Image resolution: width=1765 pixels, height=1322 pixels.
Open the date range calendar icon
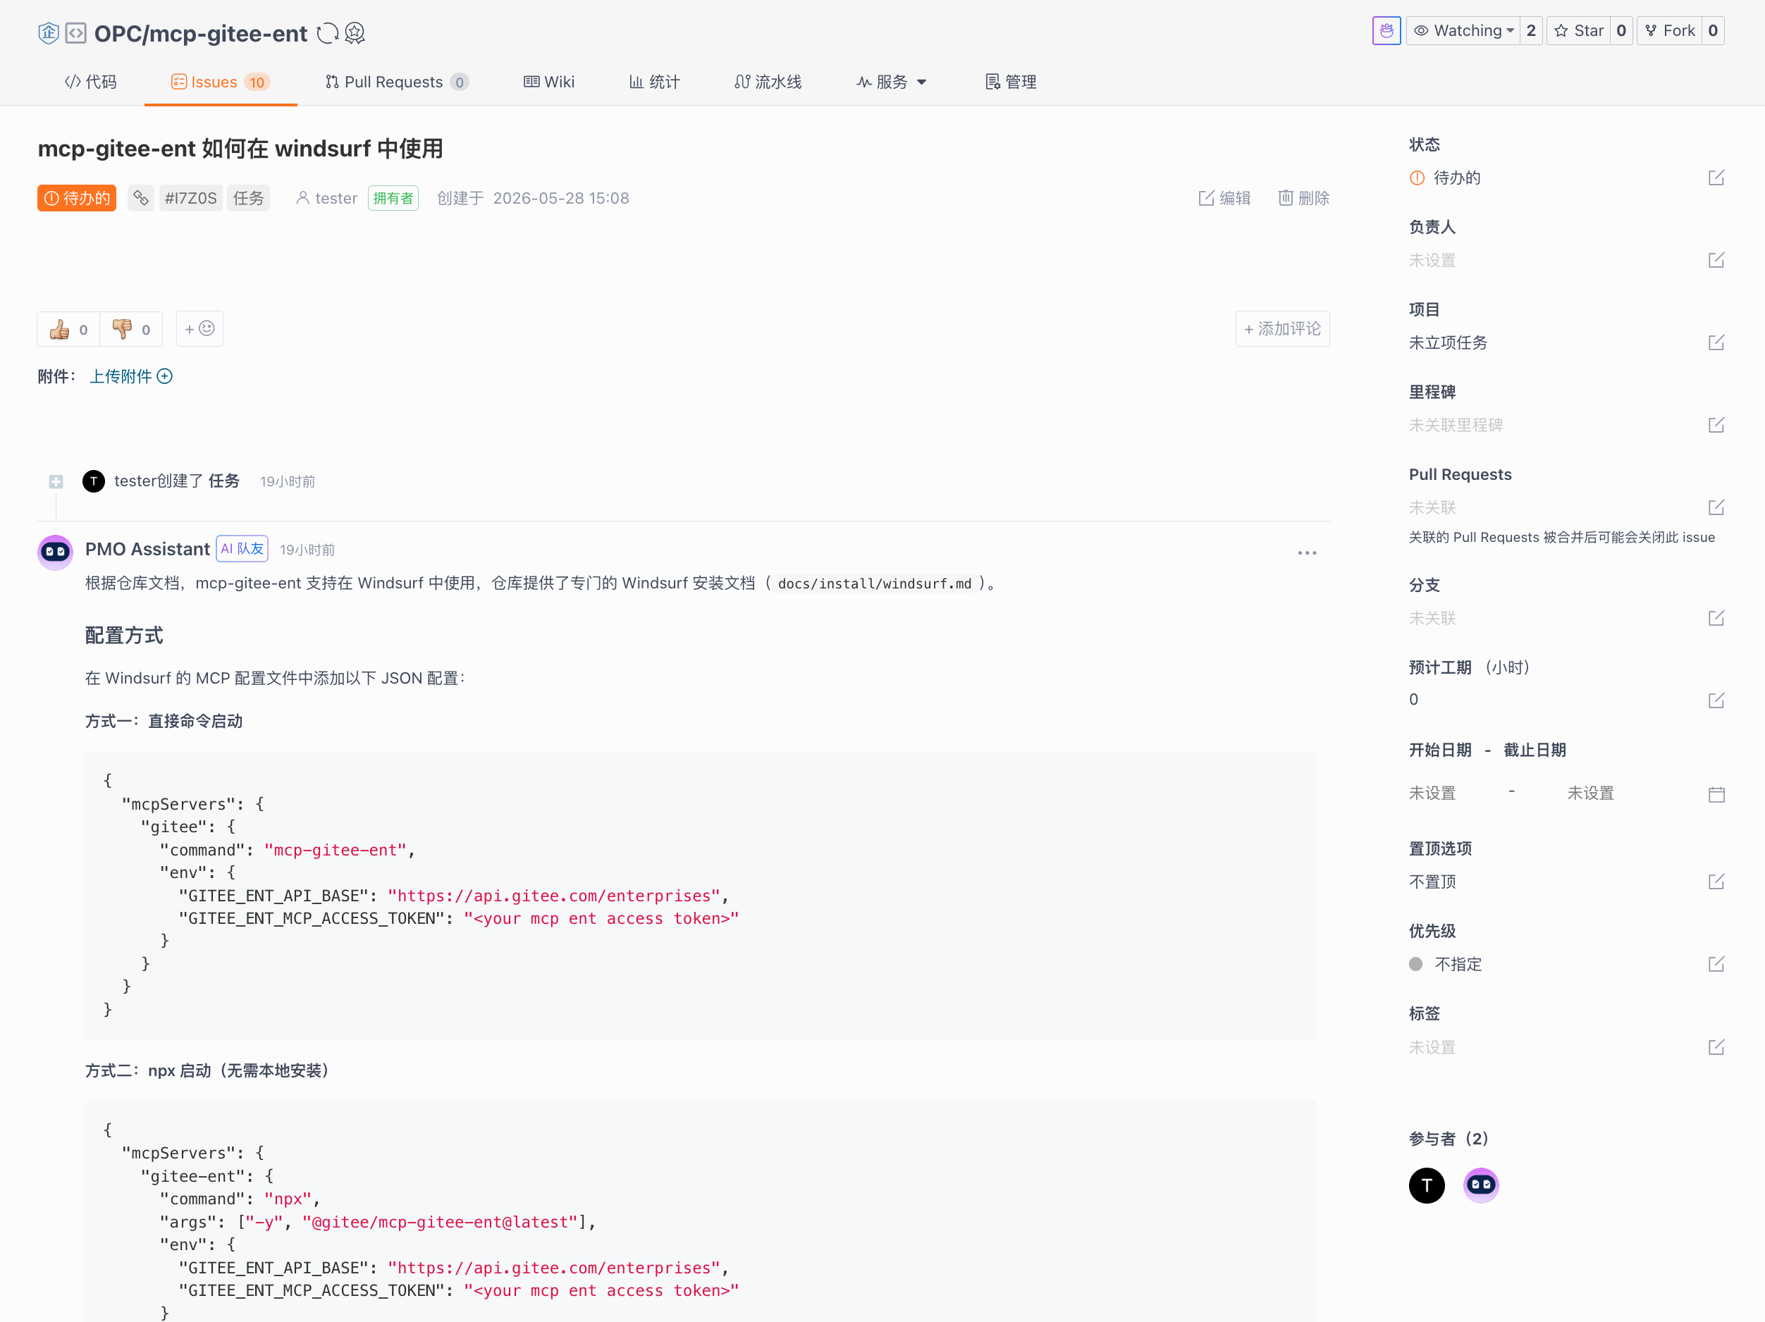click(1716, 794)
